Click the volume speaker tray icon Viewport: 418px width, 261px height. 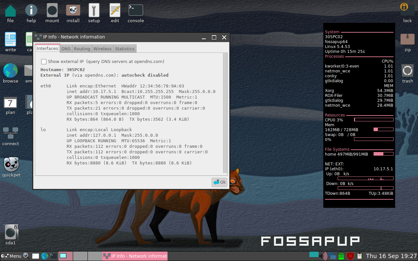coord(323,256)
